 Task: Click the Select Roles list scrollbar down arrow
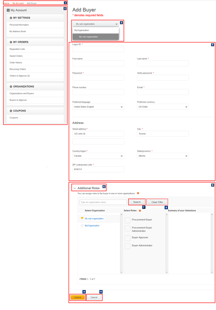(x=167, y=272)
